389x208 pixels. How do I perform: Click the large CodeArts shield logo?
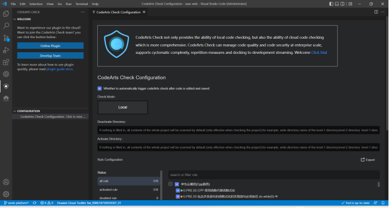point(116,44)
